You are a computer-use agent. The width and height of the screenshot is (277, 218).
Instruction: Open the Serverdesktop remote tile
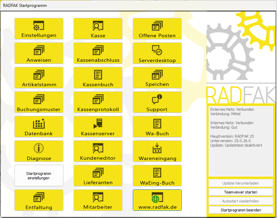pos(157,53)
